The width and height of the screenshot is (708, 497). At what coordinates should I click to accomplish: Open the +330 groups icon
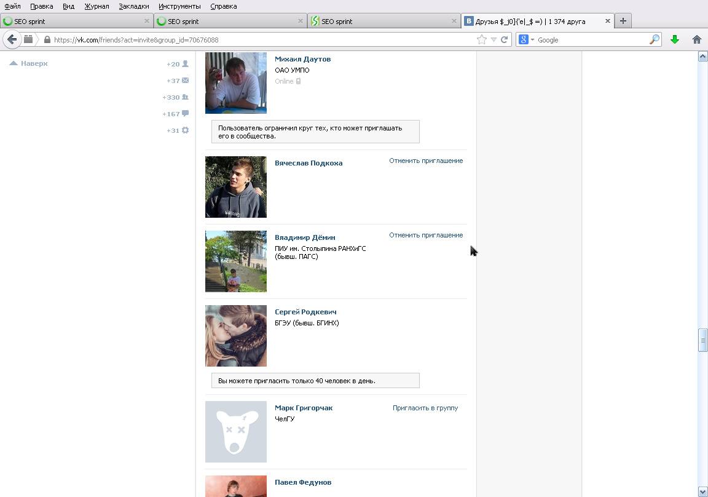tap(185, 97)
